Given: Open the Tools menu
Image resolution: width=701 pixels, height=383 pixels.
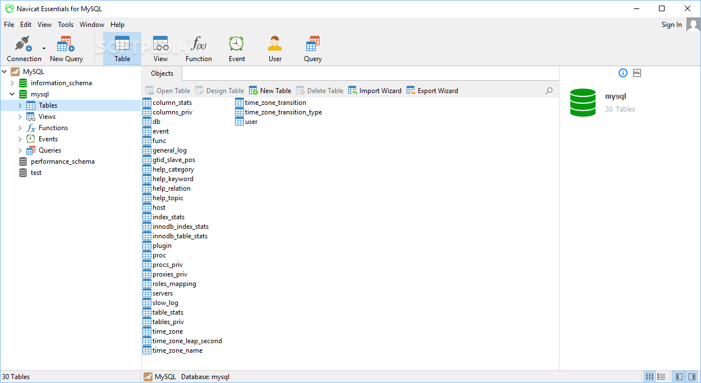Looking at the screenshot, I should pyautogui.click(x=66, y=25).
